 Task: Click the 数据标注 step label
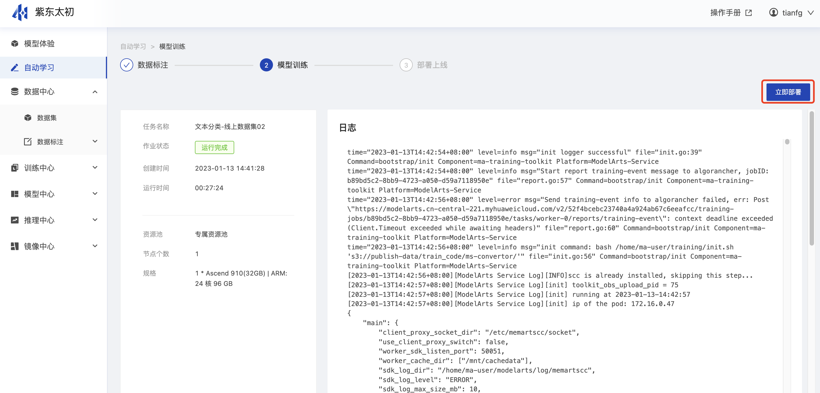[x=153, y=65]
